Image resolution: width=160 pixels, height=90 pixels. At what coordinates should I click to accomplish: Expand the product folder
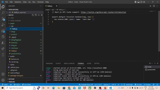tap(14, 34)
